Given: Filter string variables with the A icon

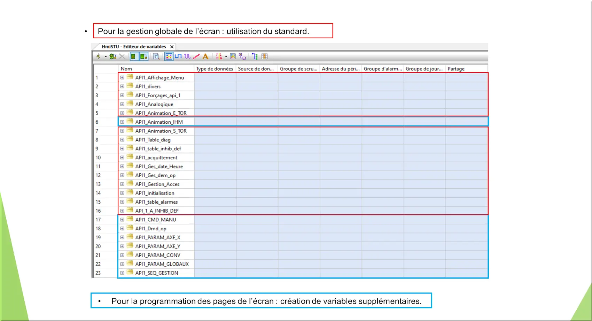Looking at the screenshot, I should 205,56.
